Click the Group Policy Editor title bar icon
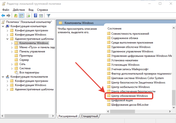Viewport: 176px width, 123px height. click(x=4, y=4)
